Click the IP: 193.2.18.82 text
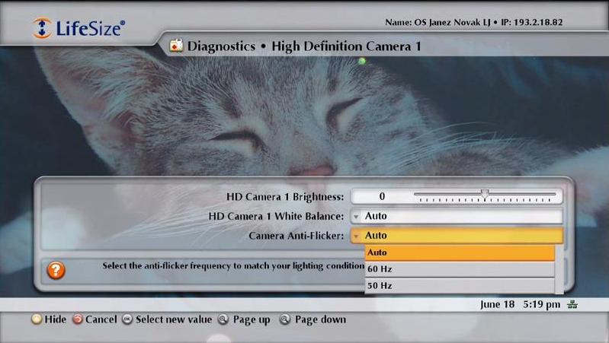The image size is (609, 343). pyautogui.click(x=532, y=22)
